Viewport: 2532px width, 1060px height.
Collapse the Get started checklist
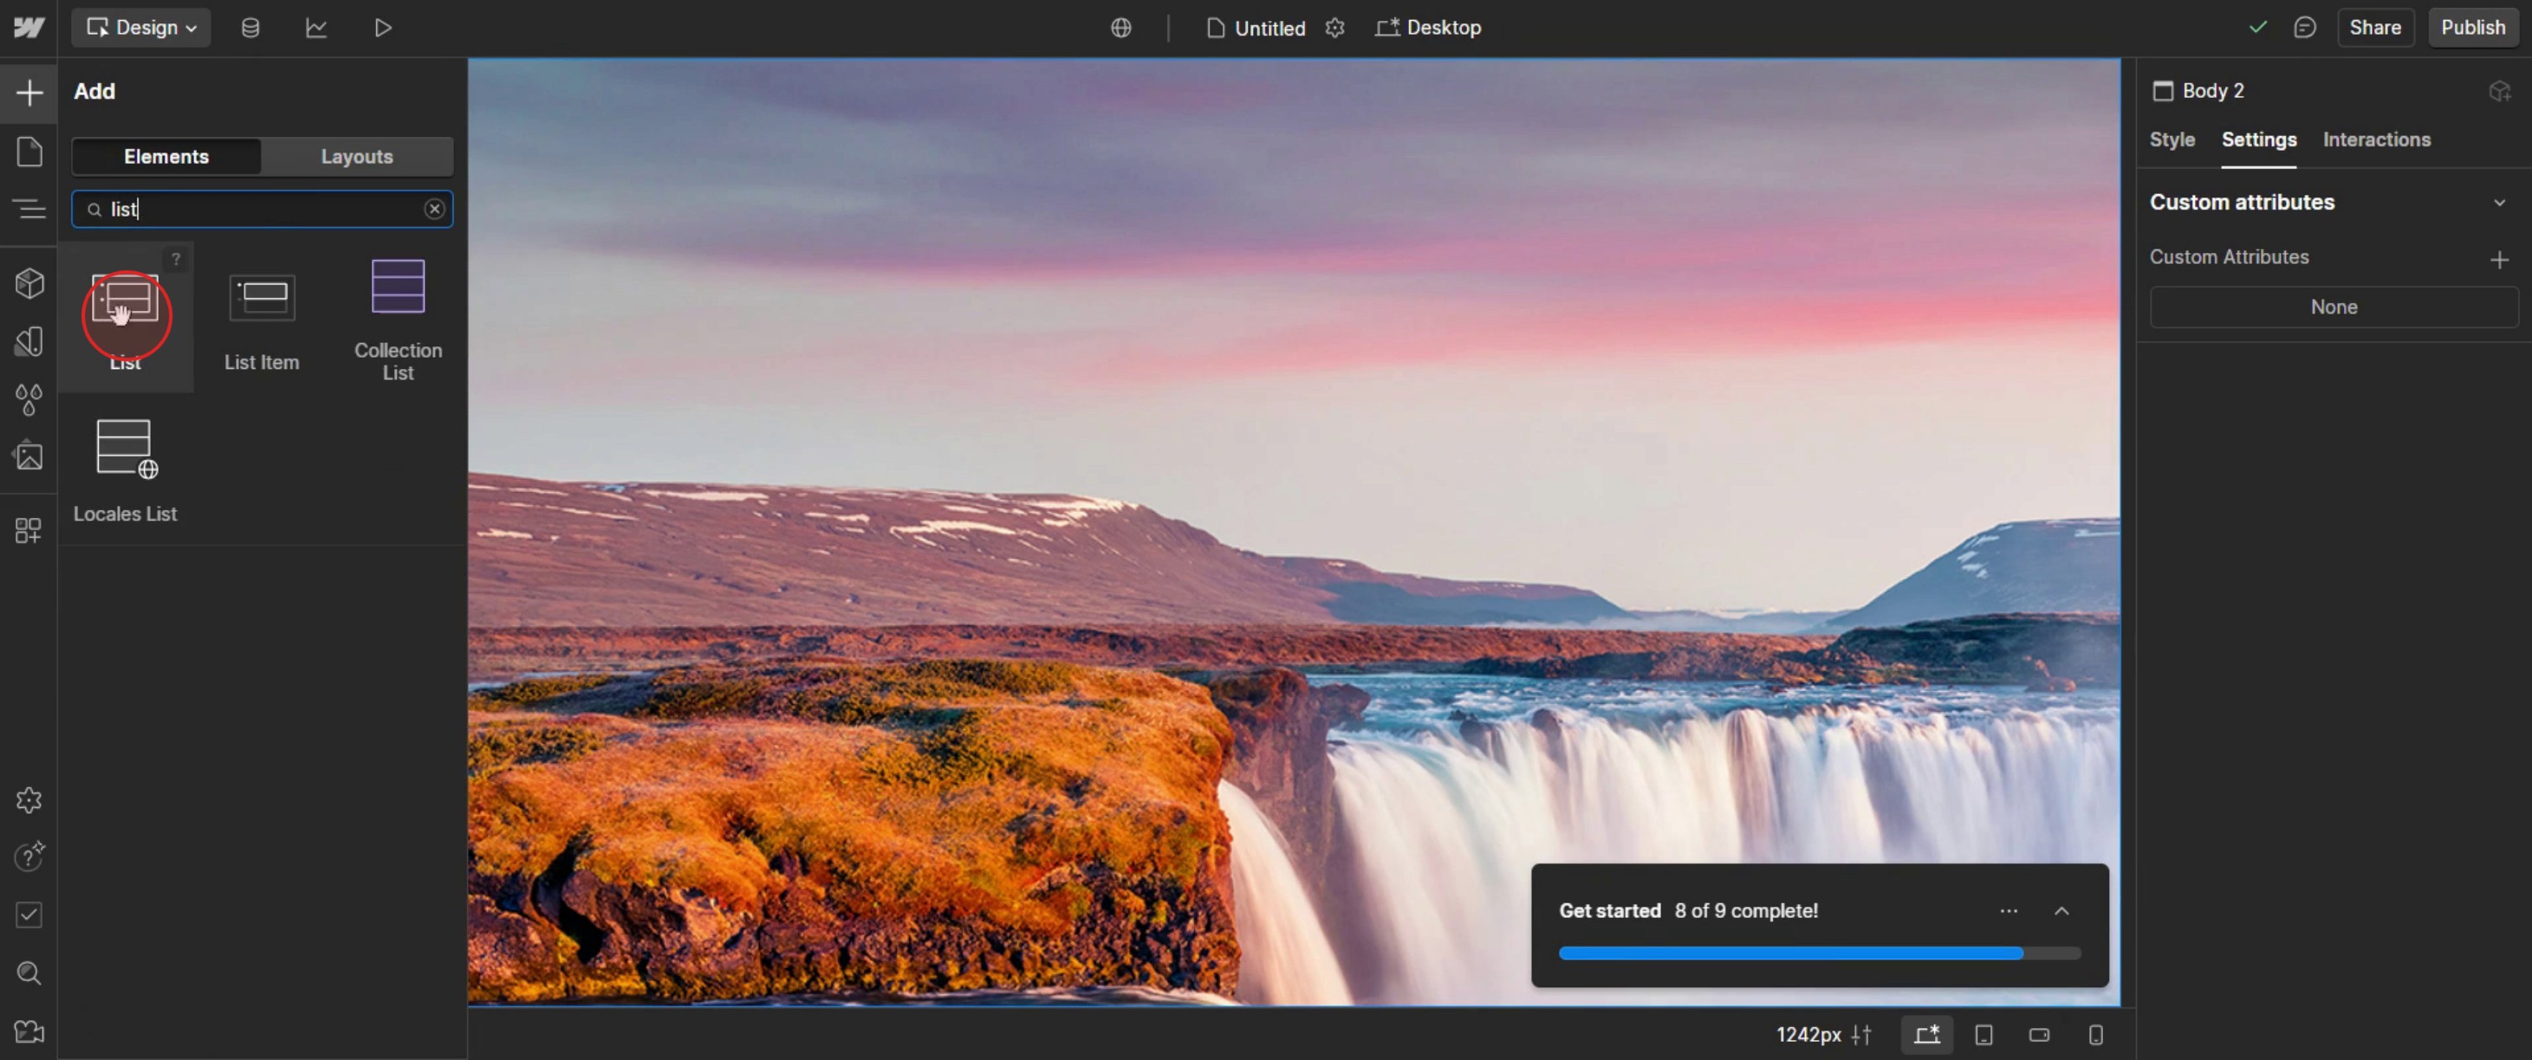click(2061, 911)
